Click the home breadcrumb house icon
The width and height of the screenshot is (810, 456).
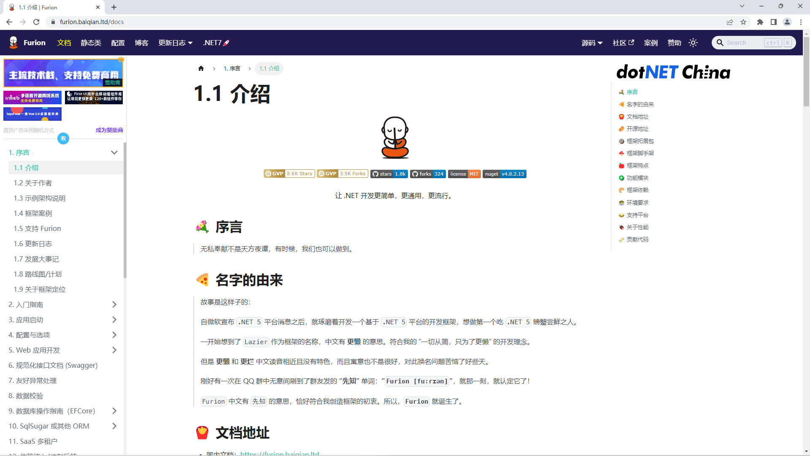coord(201,68)
